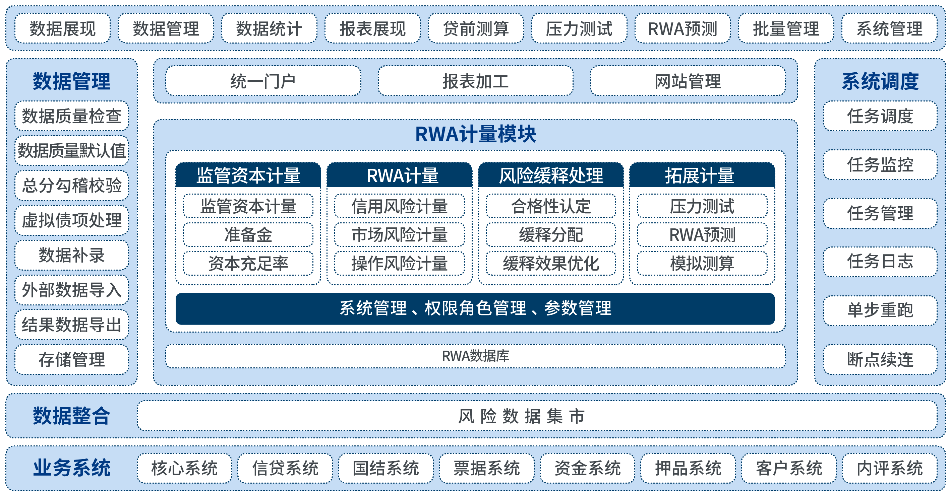Select 资本充足率 under 监管资本计量
Viewport: 950px width, 497px height.
coord(248,264)
